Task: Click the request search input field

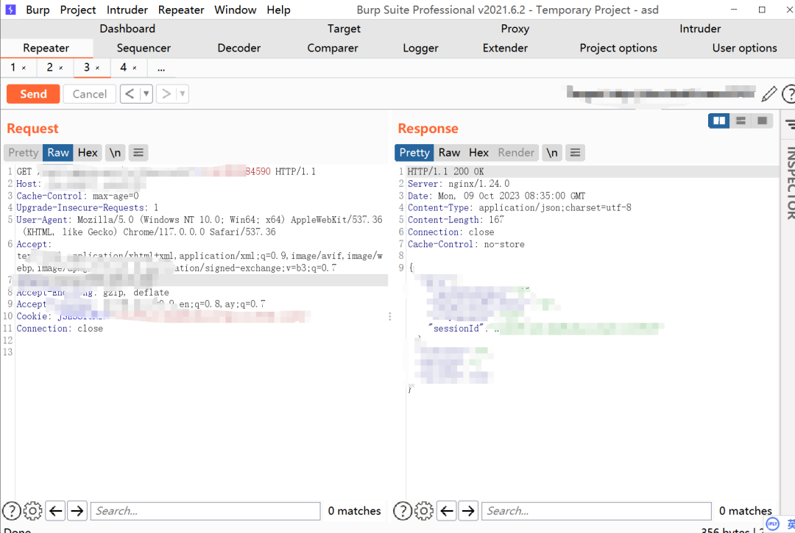Action: [205, 511]
